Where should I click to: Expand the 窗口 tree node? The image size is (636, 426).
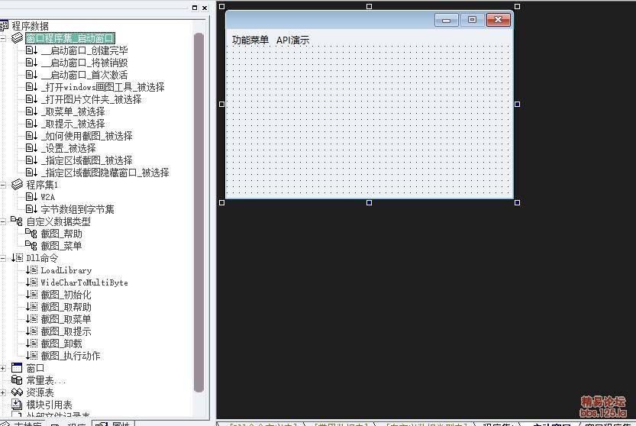[3, 368]
